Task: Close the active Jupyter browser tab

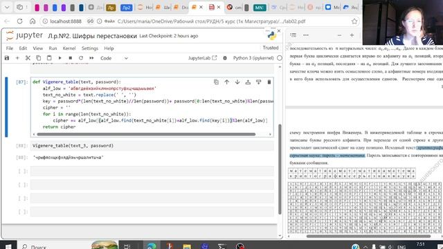Action: 201,8
